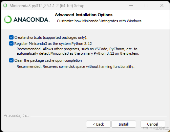This screenshot has height=132, width=170.
Task: Click the 'Recovers some disk space' description text
Action: (x=76, y=67)
